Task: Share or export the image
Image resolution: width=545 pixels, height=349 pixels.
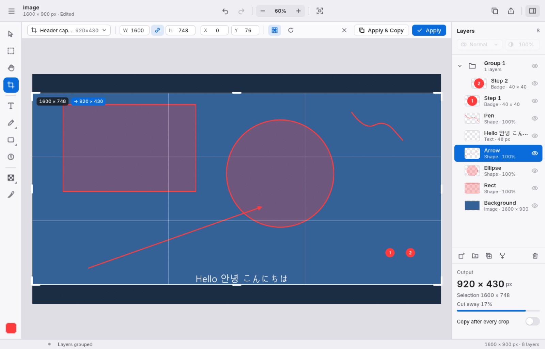Action: [511, 11]
